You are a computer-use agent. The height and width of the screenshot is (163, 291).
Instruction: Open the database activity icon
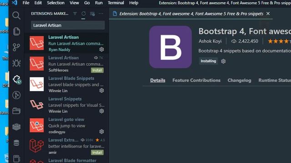16,143
